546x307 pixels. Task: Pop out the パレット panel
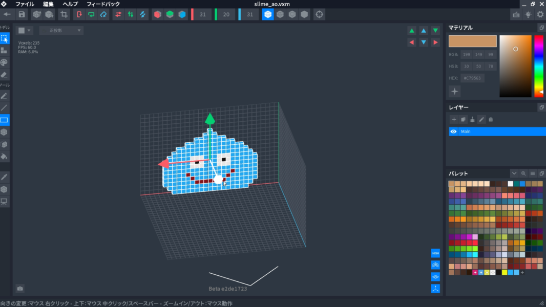(x=541, y=173)
